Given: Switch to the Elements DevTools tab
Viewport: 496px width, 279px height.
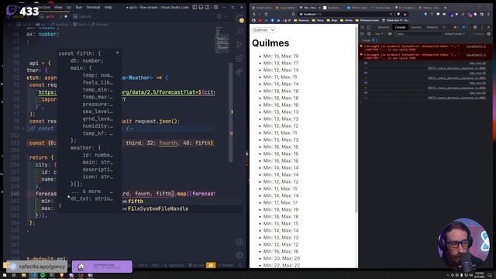Looking at the screenshot, I should coord(383,27).
